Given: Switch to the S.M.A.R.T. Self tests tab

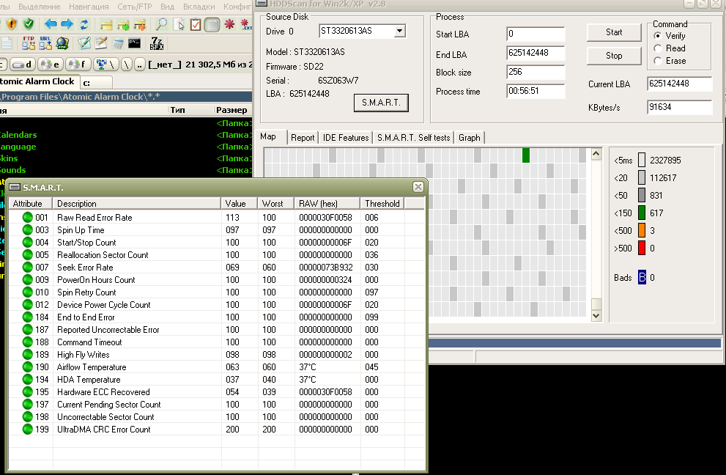Looking at the screenshot, I should click(x=413, y=138).
